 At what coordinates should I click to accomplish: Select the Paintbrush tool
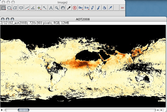[x=98, y=8]
